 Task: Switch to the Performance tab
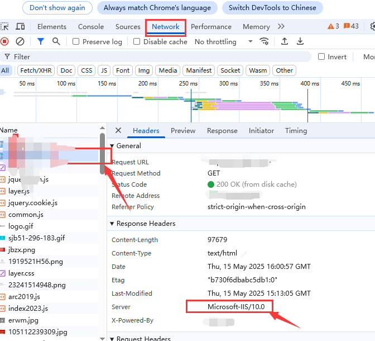pos(211,27)
